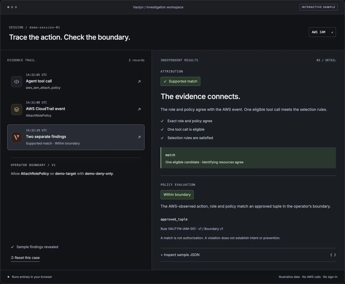The image size is (345, 284).
Task: Click 'POLICY EVALUATION' section label
Action: (178, 185)
